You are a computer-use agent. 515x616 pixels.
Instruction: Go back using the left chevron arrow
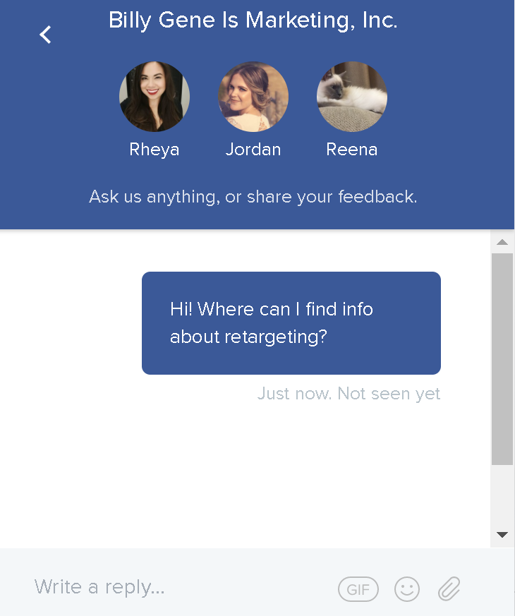click(45, 35)
